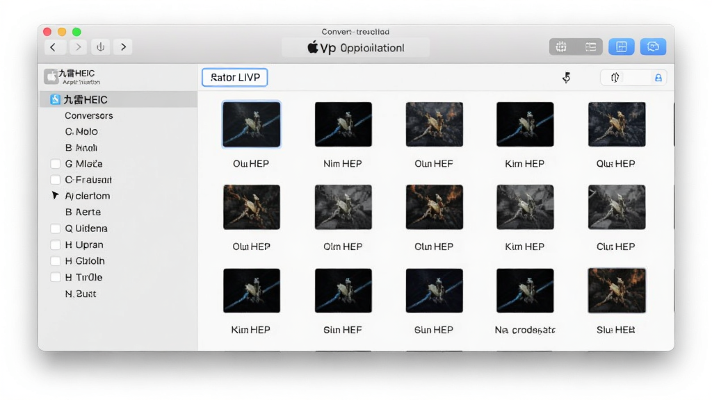712x400 pixels.
Task: Switch to the grey globe-grid view icon
Action: (x=561, y=47)
